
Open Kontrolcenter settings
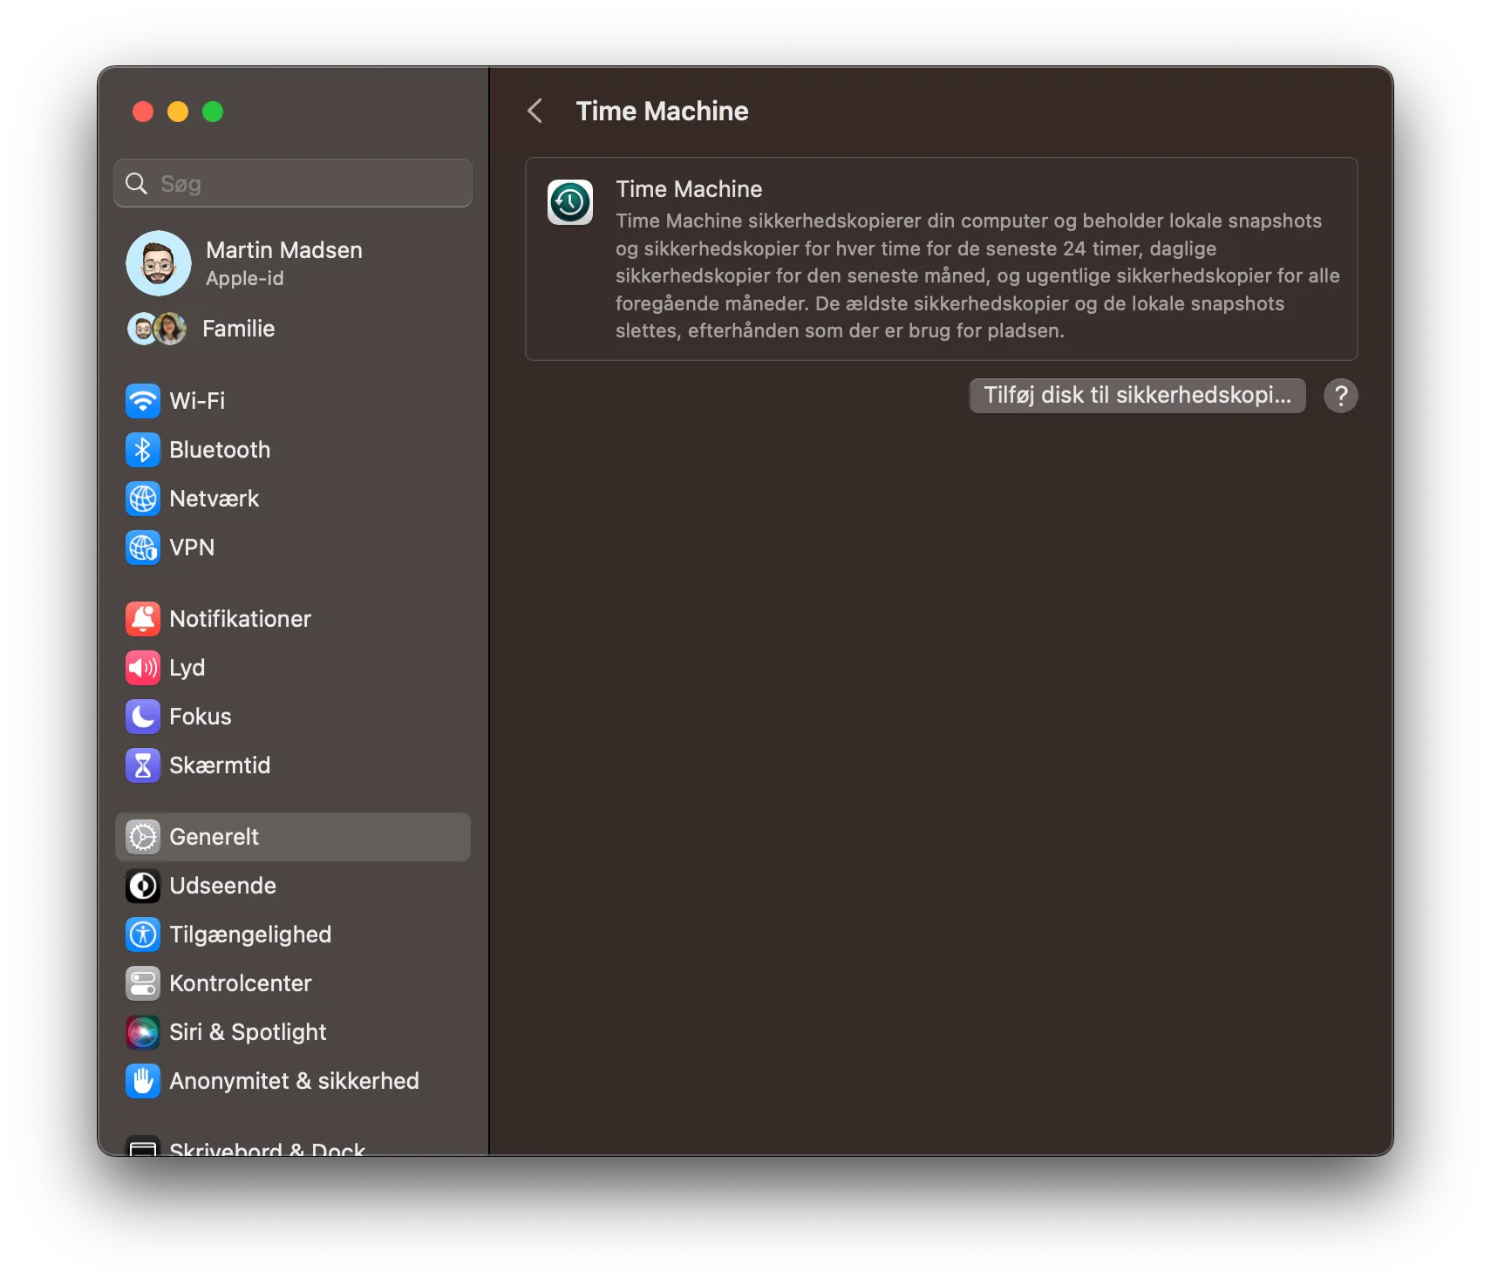click(241, 982)
